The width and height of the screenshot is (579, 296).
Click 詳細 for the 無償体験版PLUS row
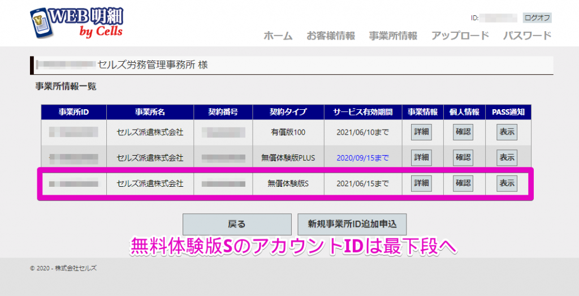pyautogui.click(x=421, y=157)
